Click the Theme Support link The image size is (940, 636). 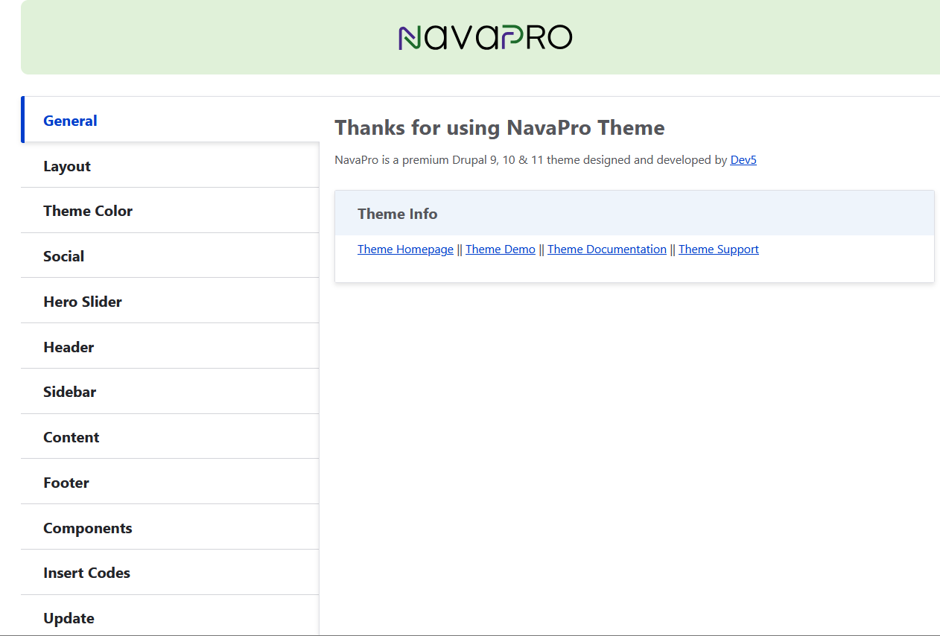click(718, 249)
